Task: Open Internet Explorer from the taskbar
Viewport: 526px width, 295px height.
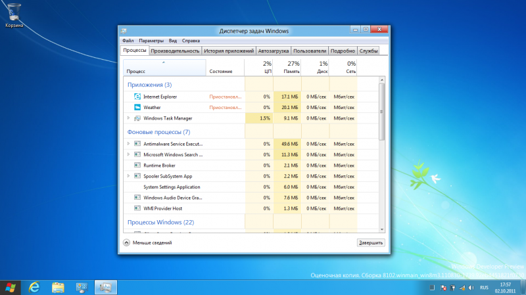Action: click(34, 287)
